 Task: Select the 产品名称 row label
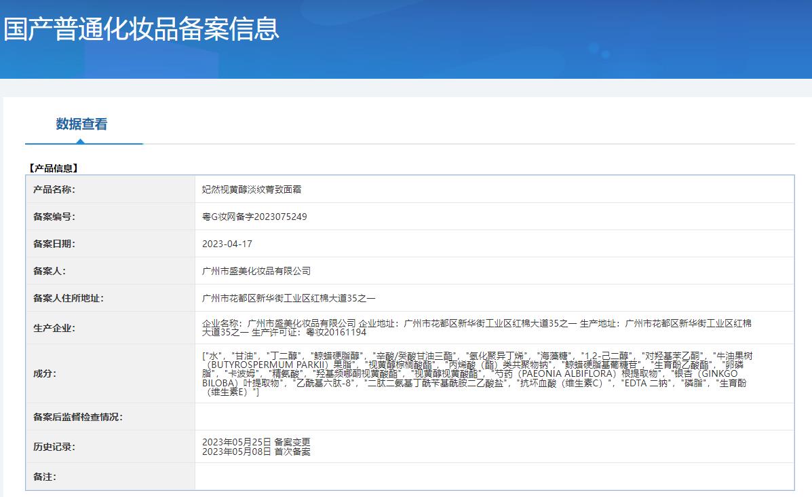coord(54,189)
